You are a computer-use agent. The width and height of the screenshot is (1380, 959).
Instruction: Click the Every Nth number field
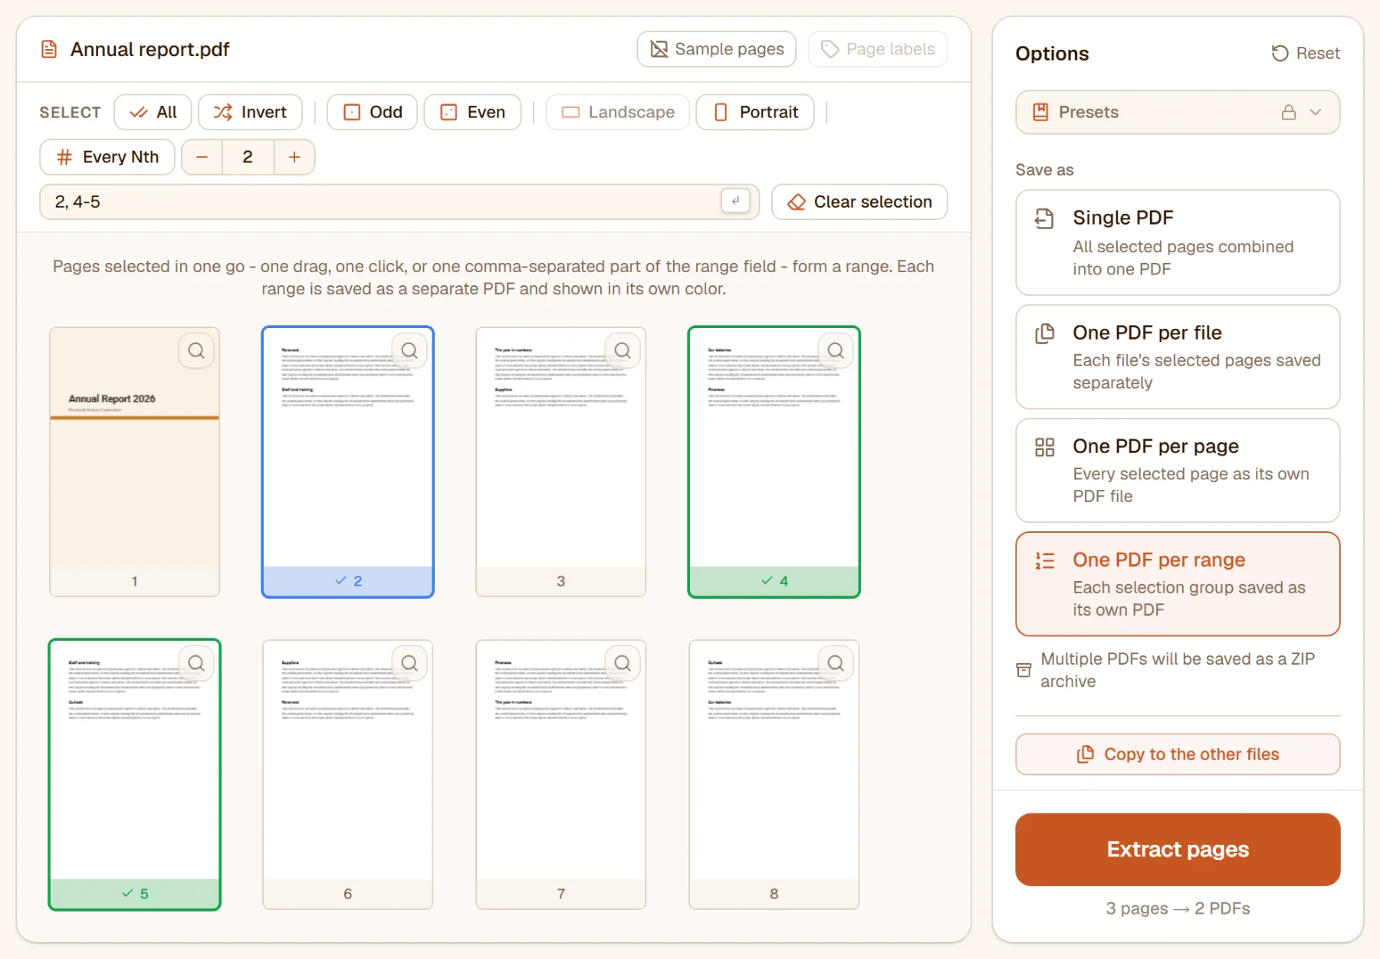point(248,157)
